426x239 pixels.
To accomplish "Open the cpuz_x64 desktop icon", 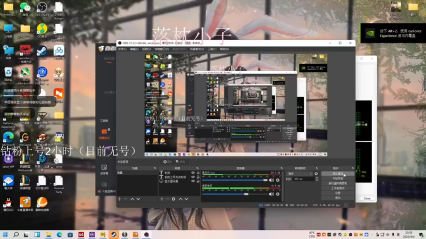I will pos(8,161).
